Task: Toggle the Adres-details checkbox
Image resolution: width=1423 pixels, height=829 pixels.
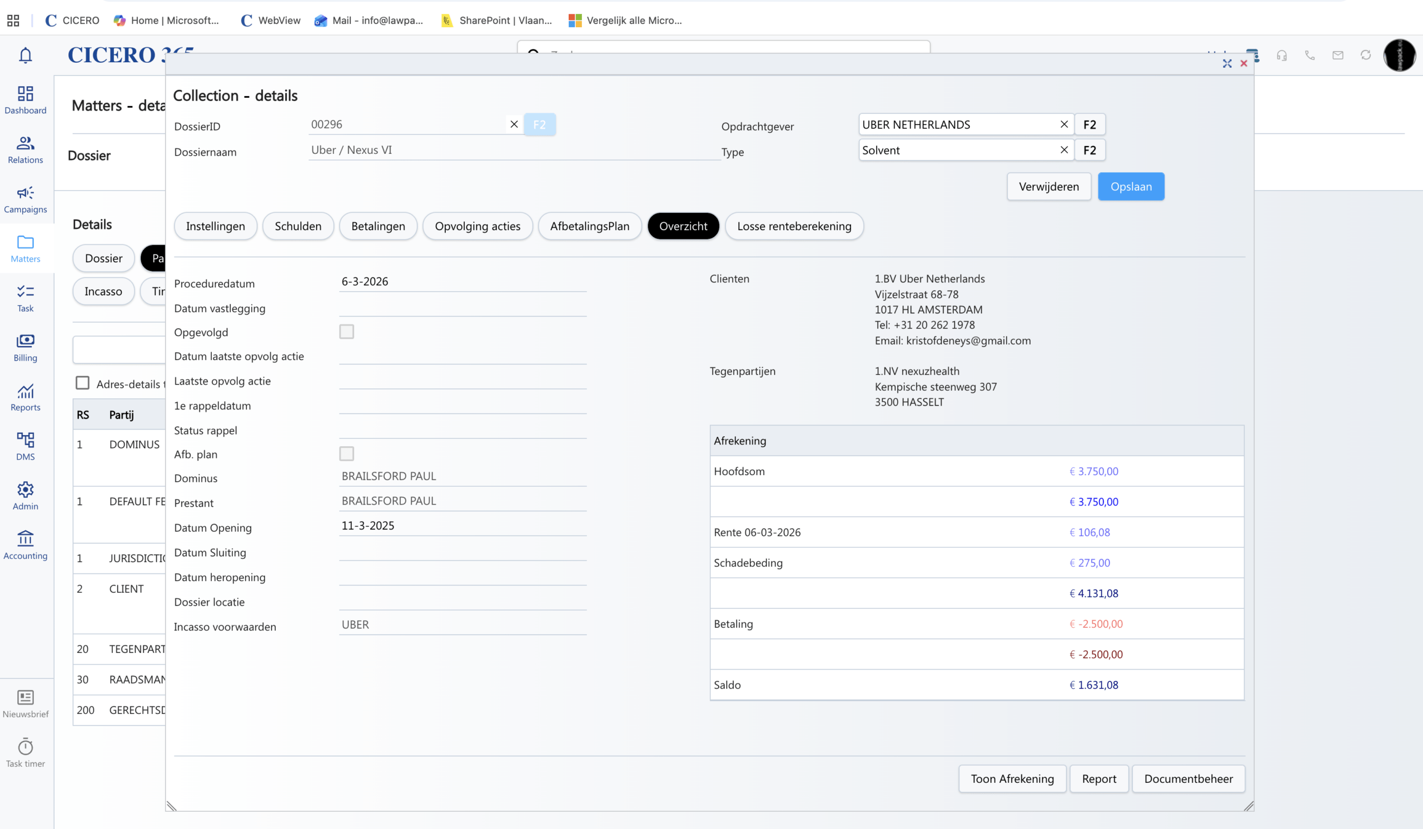Action: coord(82,383)
